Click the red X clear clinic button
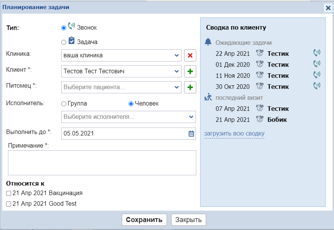The width and height of the screenshot is (334, 230). pos(190,55)
